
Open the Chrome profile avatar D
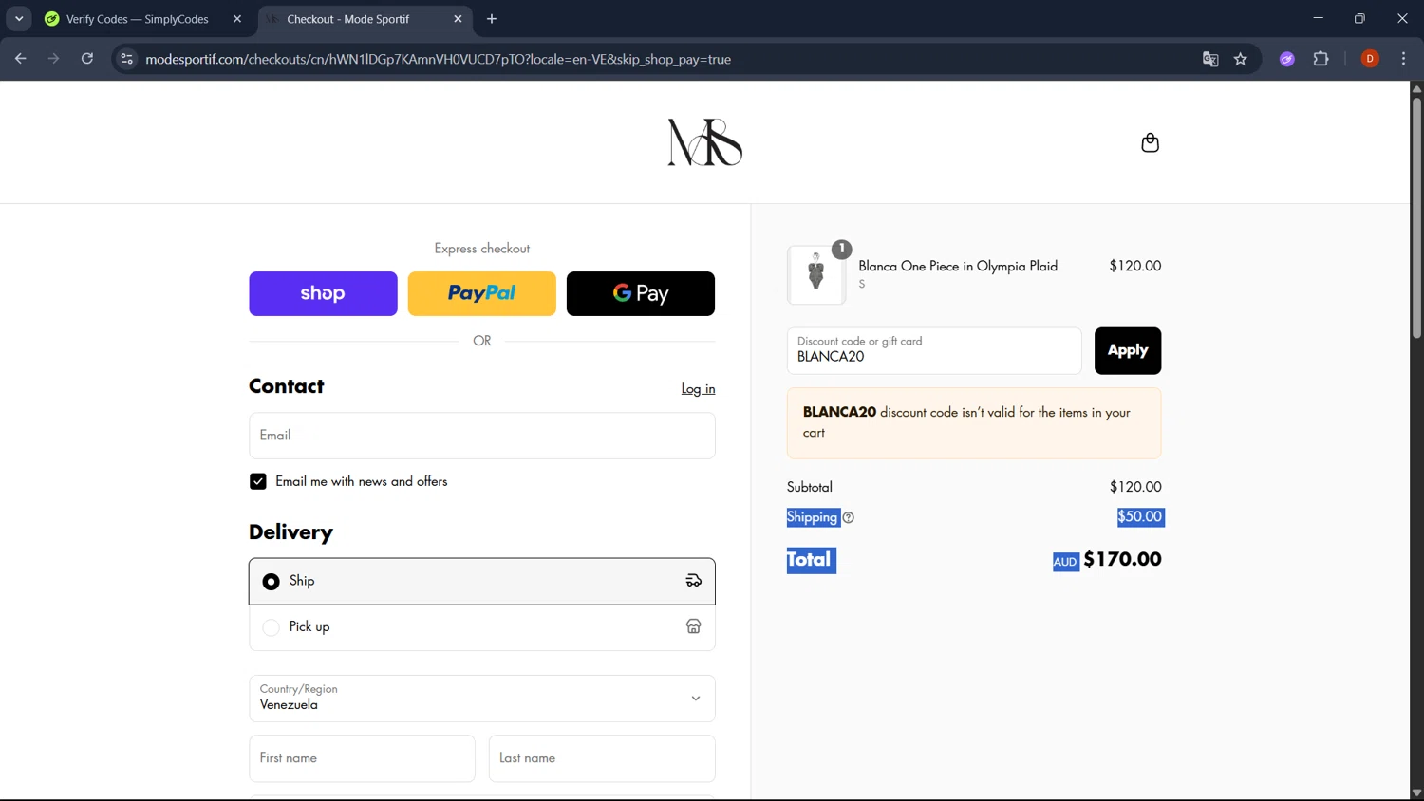[1370, 59]
